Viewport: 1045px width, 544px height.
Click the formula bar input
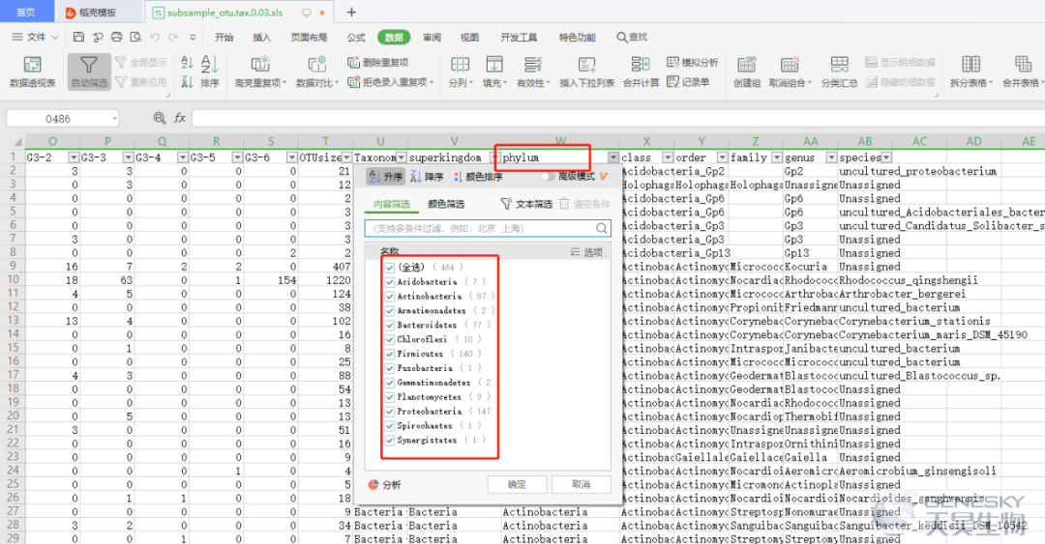[x=617, y=119]
